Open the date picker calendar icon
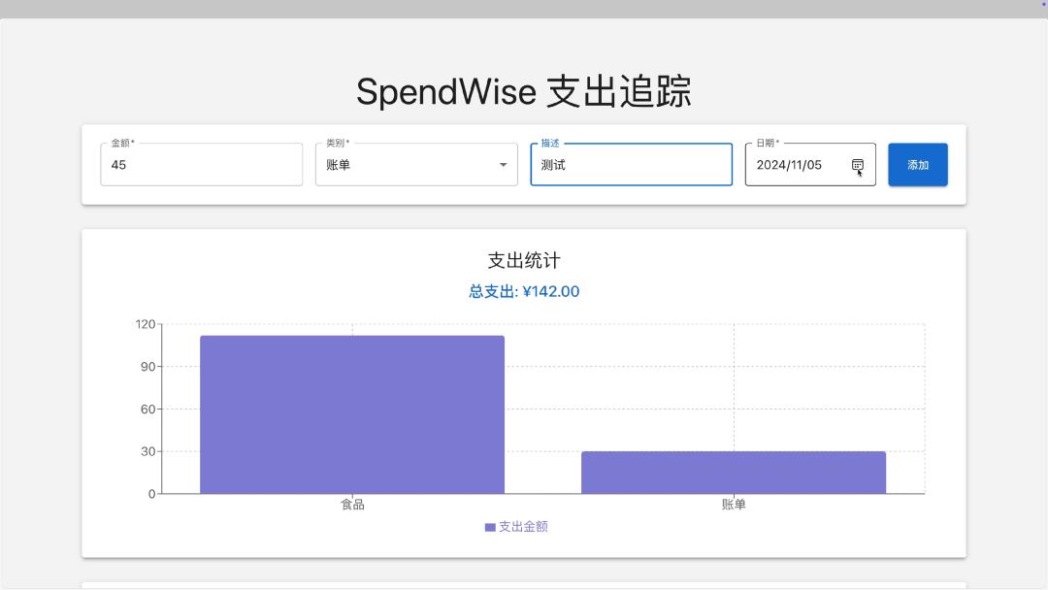The height and width of the screenshot is (590, 1048). click(857, 165)
